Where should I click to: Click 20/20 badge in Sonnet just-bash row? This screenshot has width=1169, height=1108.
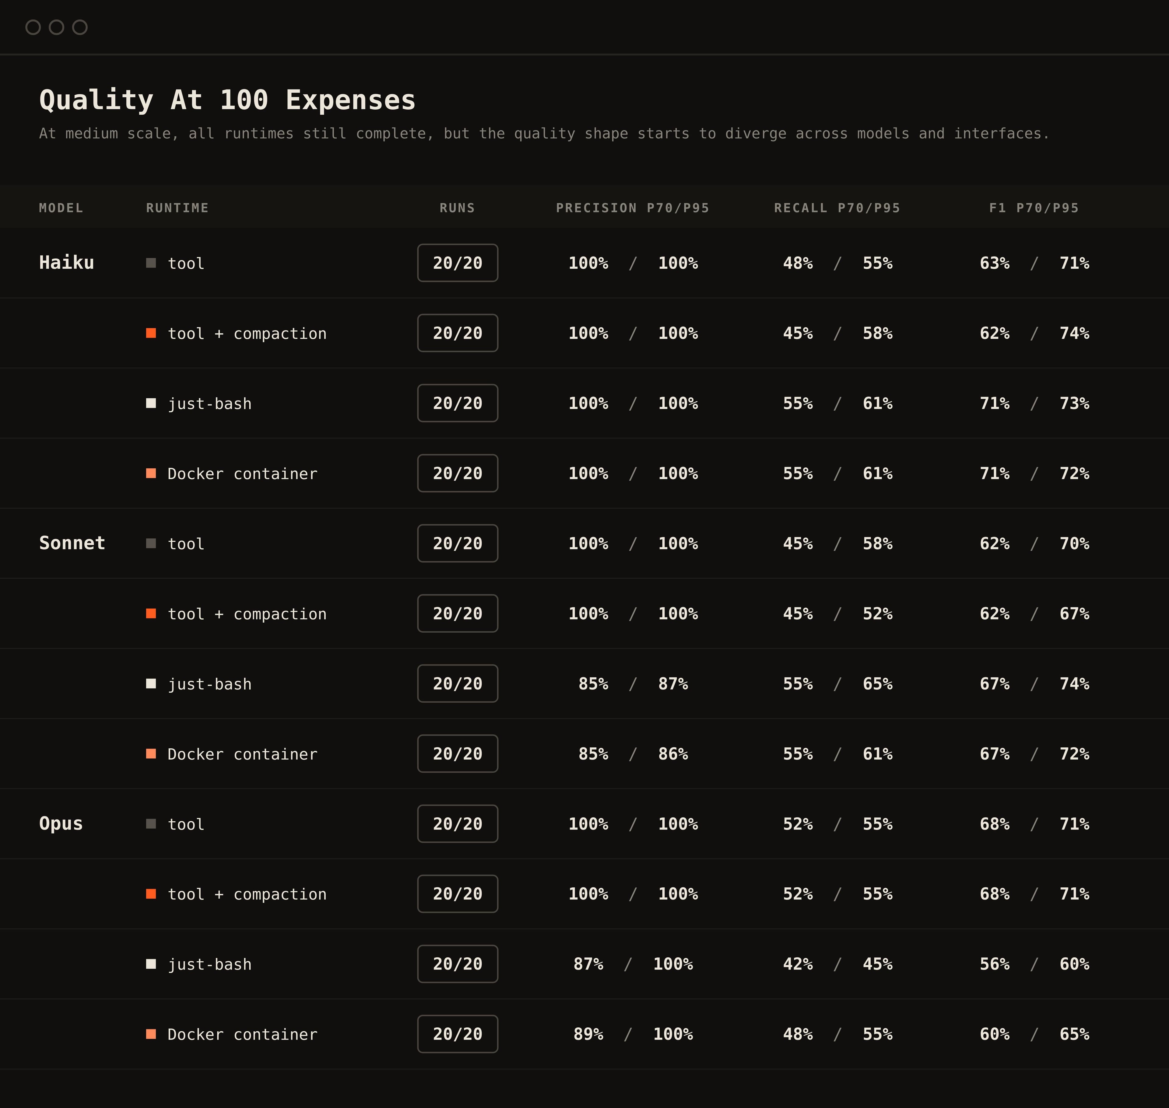click(x=458, y=683)
